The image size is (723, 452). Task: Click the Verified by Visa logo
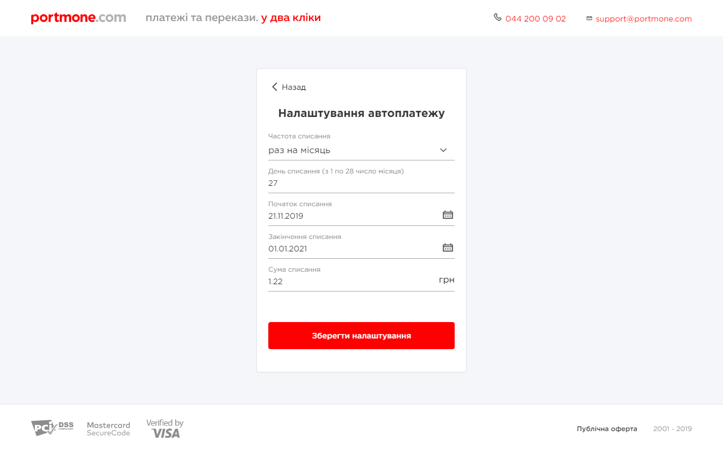point(165,429)
